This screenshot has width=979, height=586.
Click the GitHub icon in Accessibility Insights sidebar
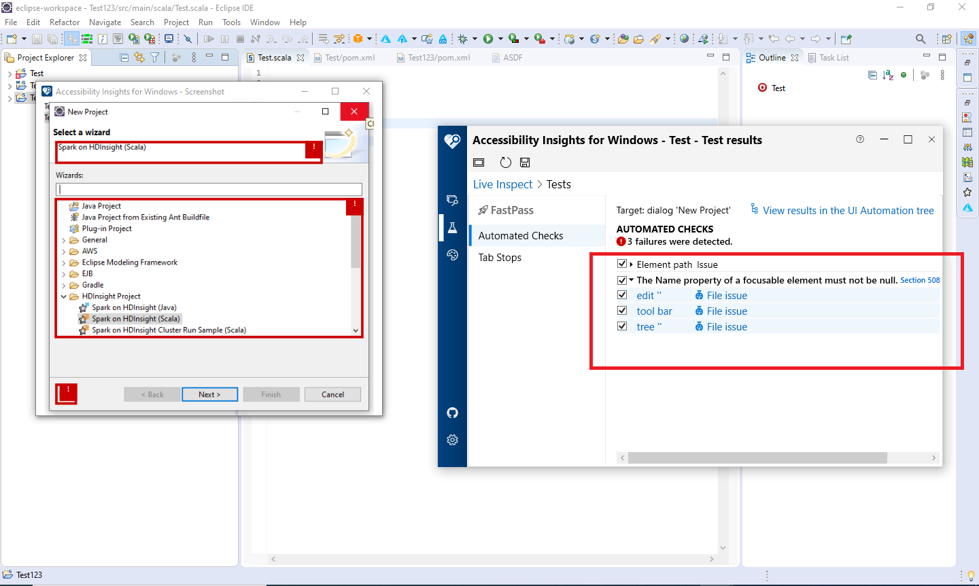[x=452, y=413]
